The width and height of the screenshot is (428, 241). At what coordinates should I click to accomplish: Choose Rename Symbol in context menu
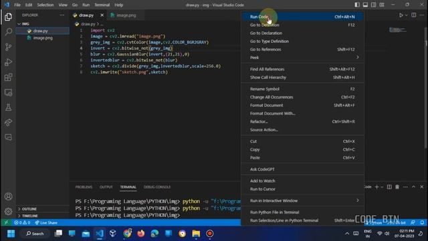pyautogui.click(x=302, y=89)
